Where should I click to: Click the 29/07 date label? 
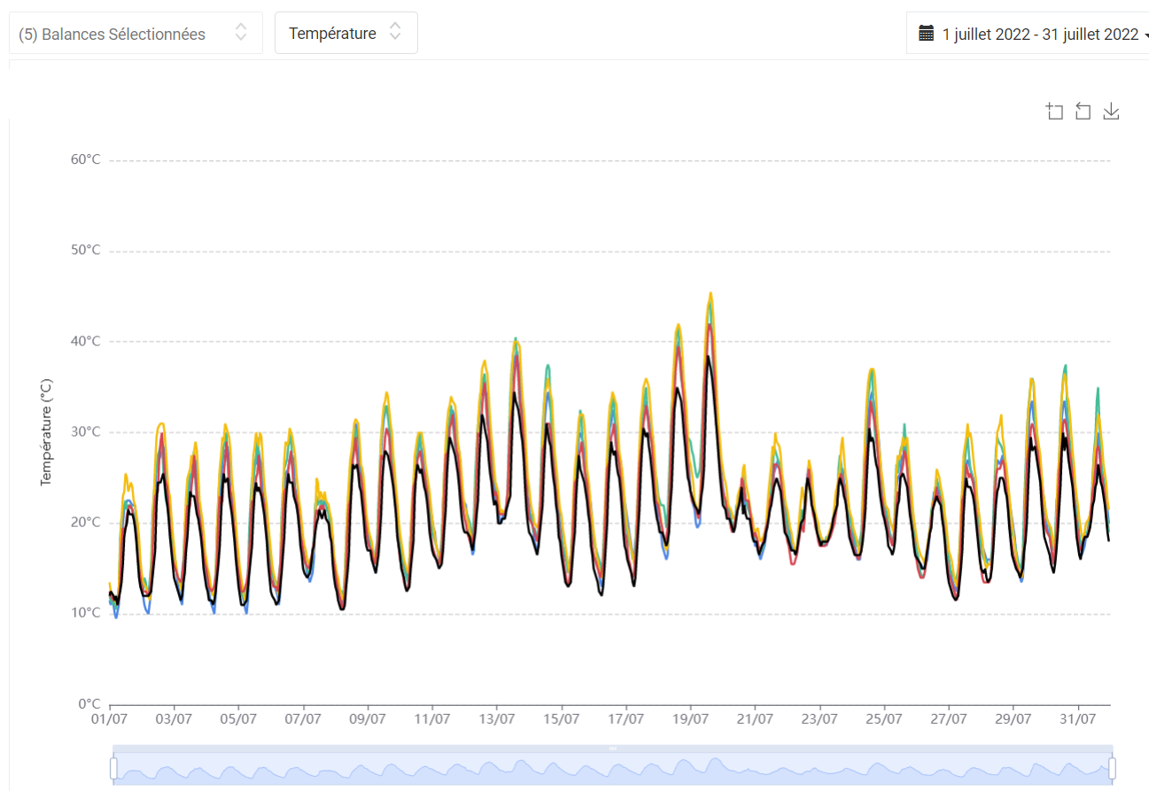1013,719
